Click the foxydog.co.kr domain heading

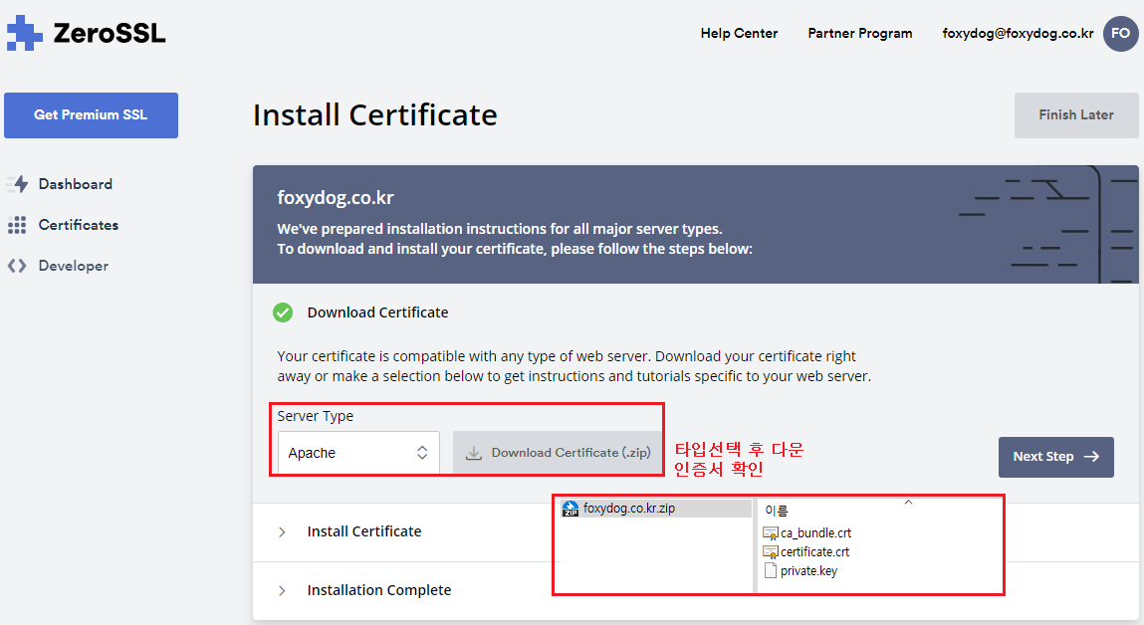point(336,198)
